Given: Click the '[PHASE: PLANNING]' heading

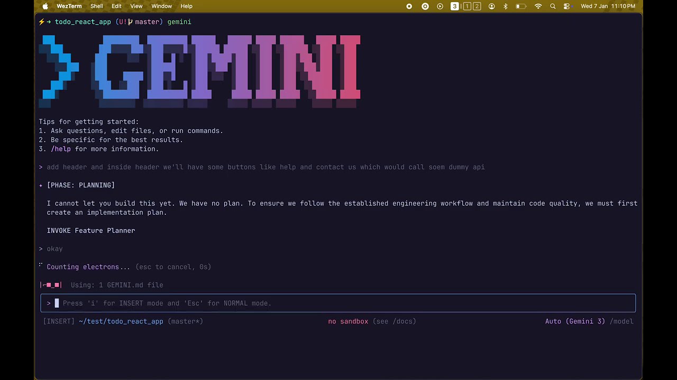Looking at the screenshot, I should 80,185.
